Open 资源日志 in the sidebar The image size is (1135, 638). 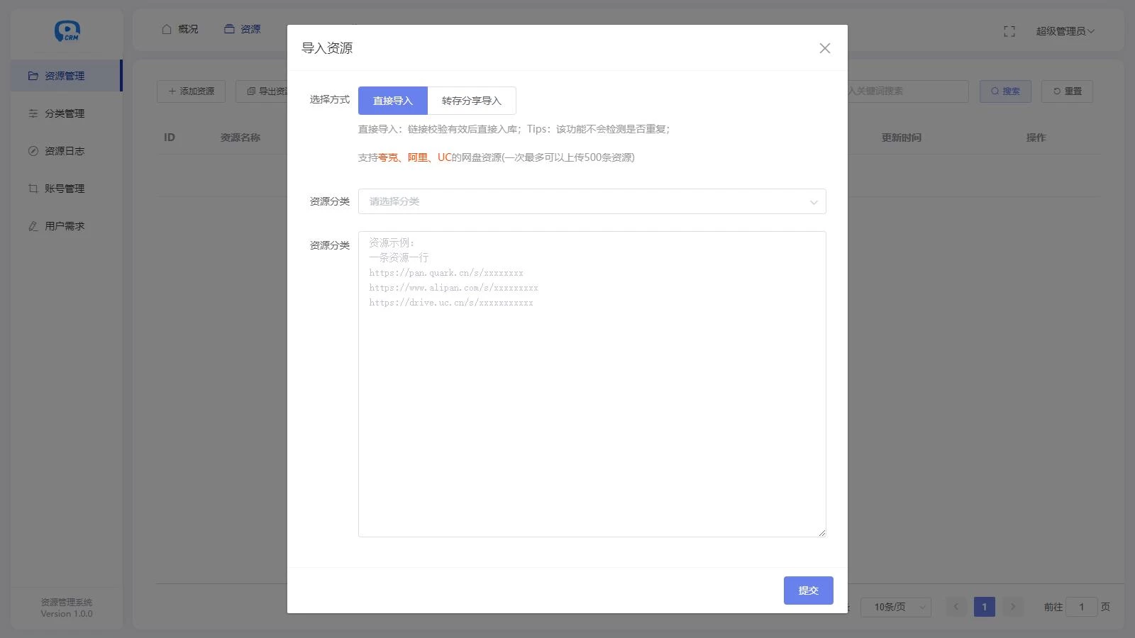tap(65, 151)
